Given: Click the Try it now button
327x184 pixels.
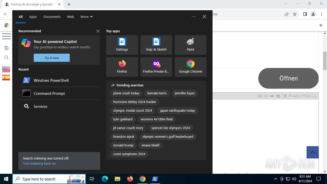Looking at the screenshot, I should 52,58.
